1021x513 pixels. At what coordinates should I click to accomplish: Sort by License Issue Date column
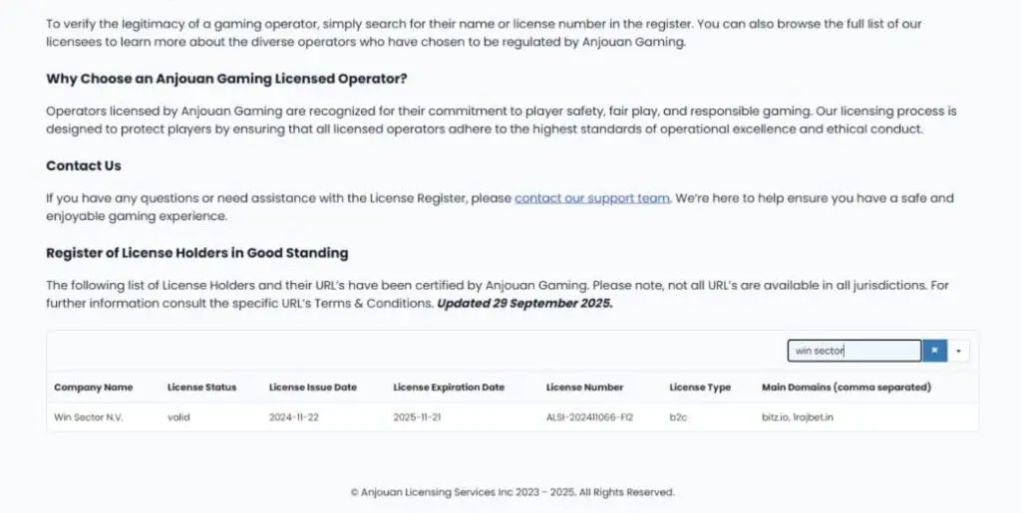[x=312, y=386]
